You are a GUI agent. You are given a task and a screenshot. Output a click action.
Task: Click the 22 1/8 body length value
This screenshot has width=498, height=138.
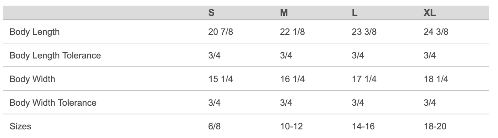tap(292, 32)
